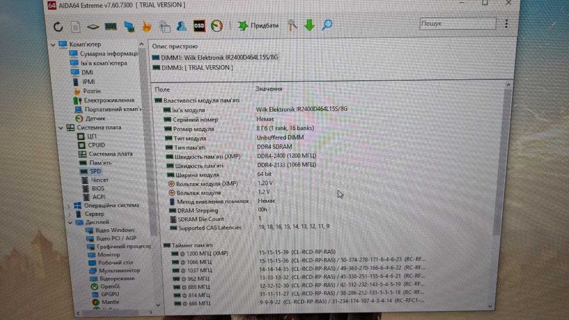Open the memory module toolbar icon
Image resolution: width=569 pixels, height=320 pixels.
[x=111, y=26]
